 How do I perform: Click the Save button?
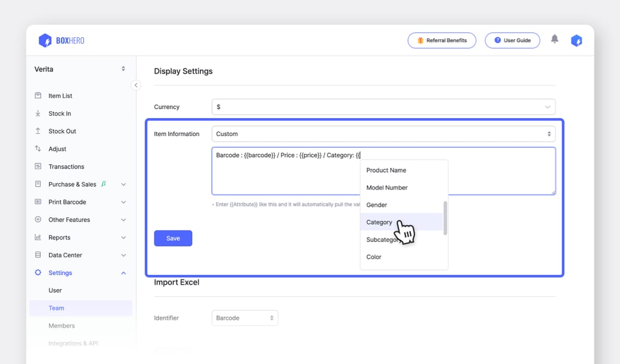click(x=173, y=238)
